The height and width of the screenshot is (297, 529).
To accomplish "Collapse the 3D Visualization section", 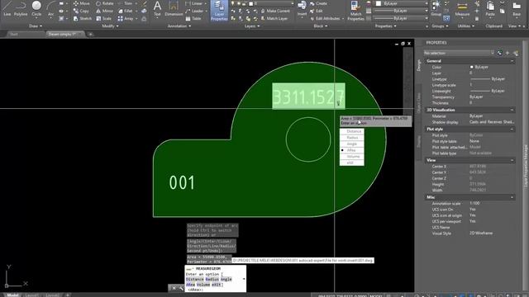I will [x=512, y=110].
